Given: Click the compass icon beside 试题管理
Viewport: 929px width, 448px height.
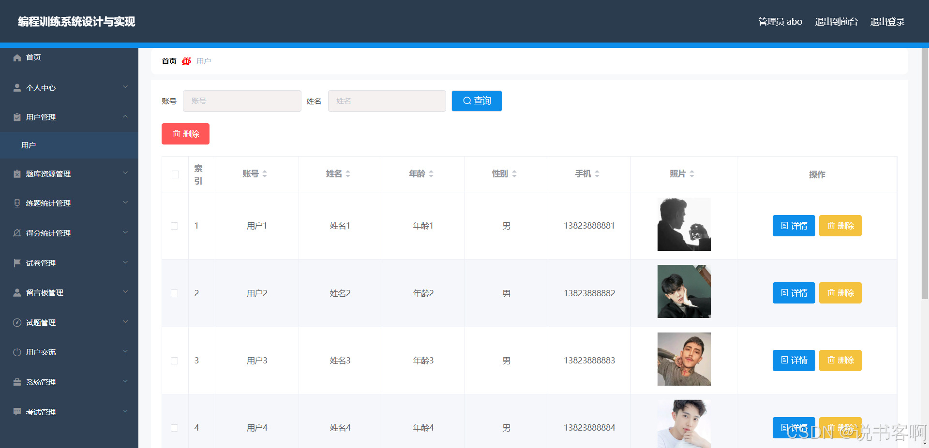Looking at the screenshot, I should click(x=17, y=322).
